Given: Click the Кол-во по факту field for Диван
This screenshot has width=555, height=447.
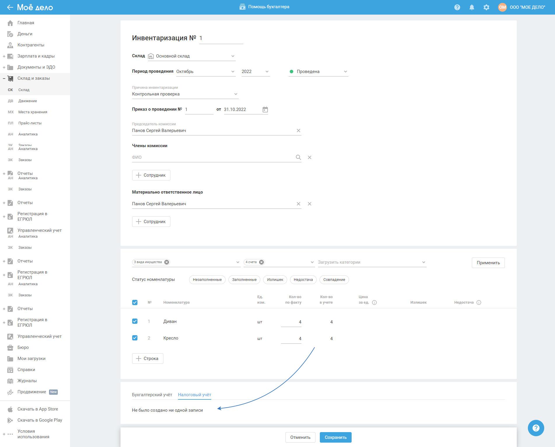Looking at the screenshot, I should [x=291, y=322].
